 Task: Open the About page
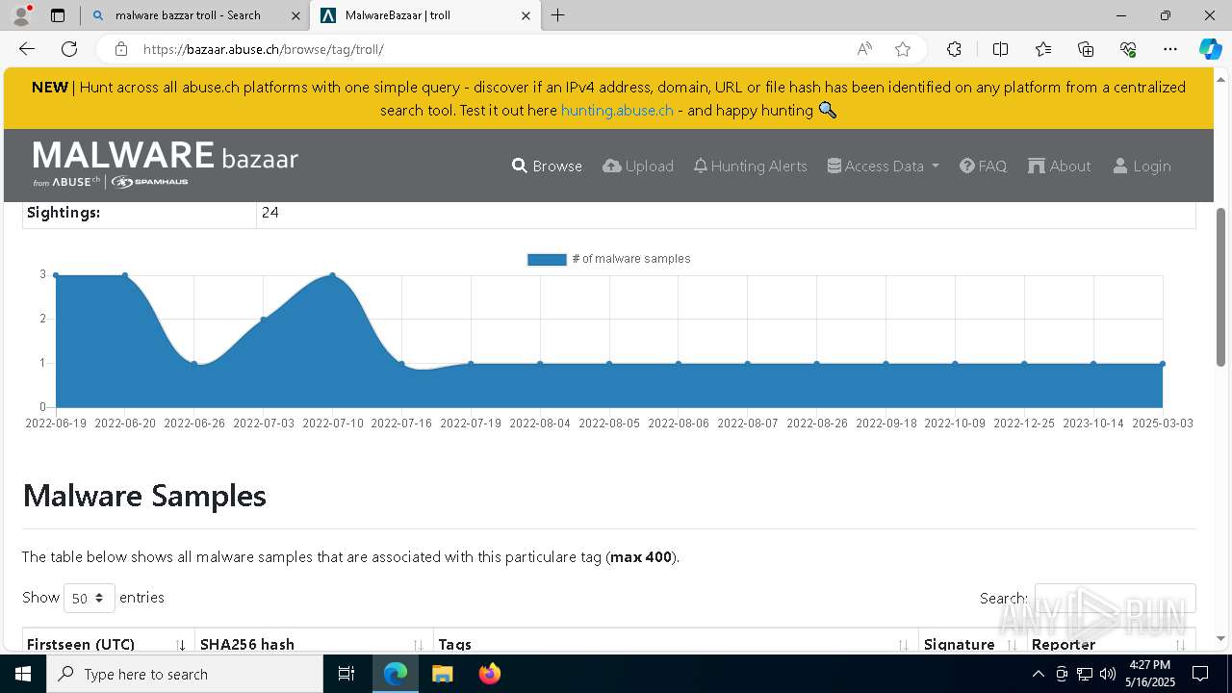1060,166
